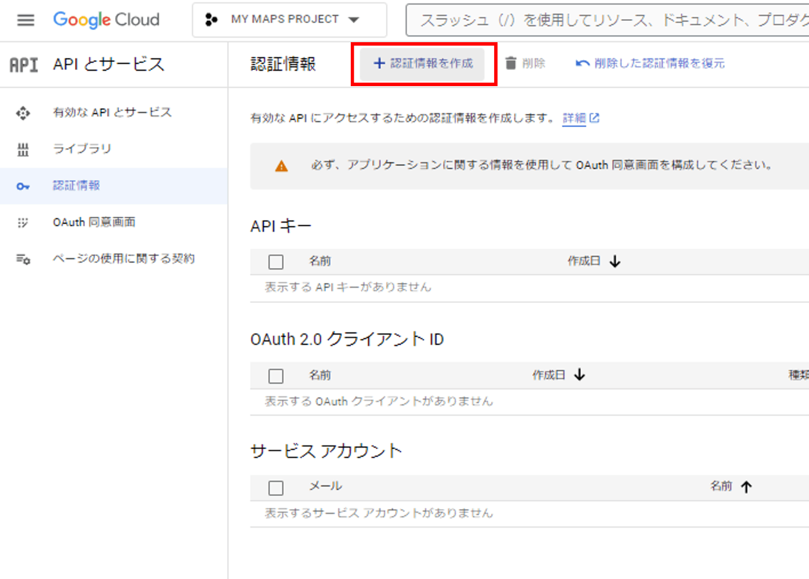Open the OAuth 同意画面 page
The height and width of the screenshot is (579, 809).
pyautogui.click(x=94, y=222)
